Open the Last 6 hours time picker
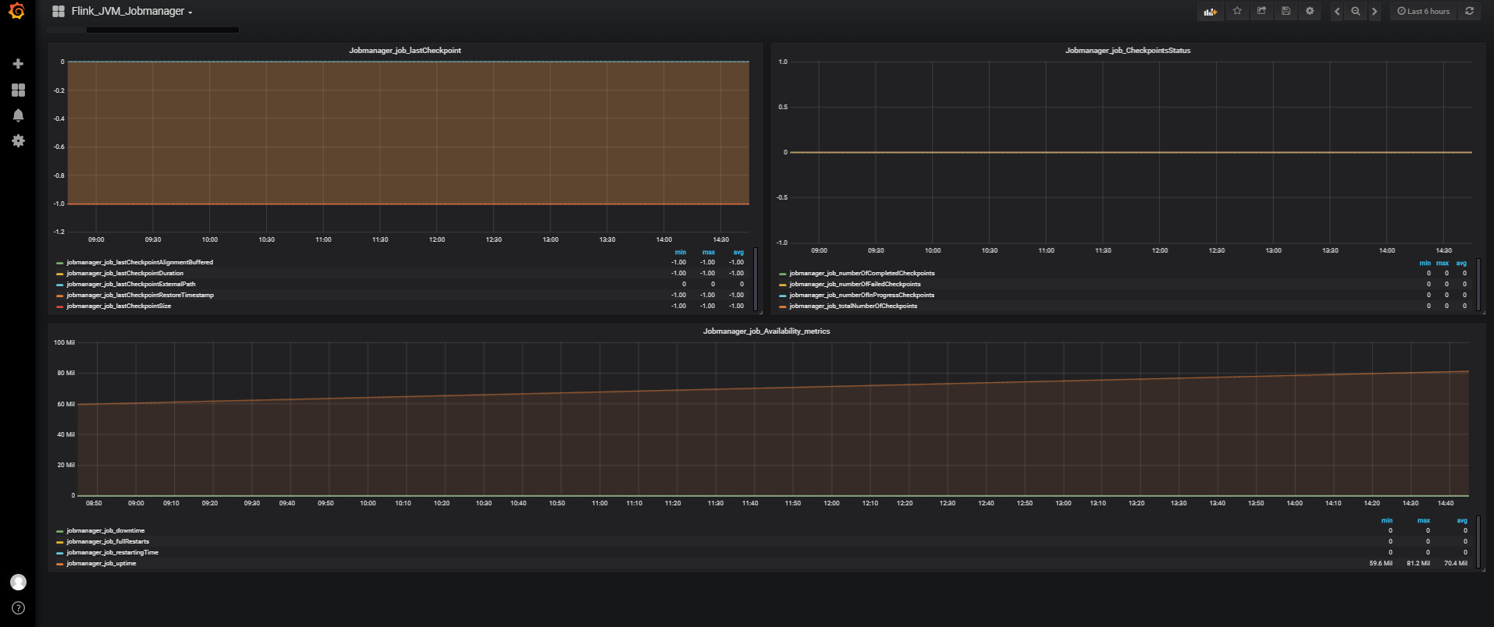 tap(1423, 11)
